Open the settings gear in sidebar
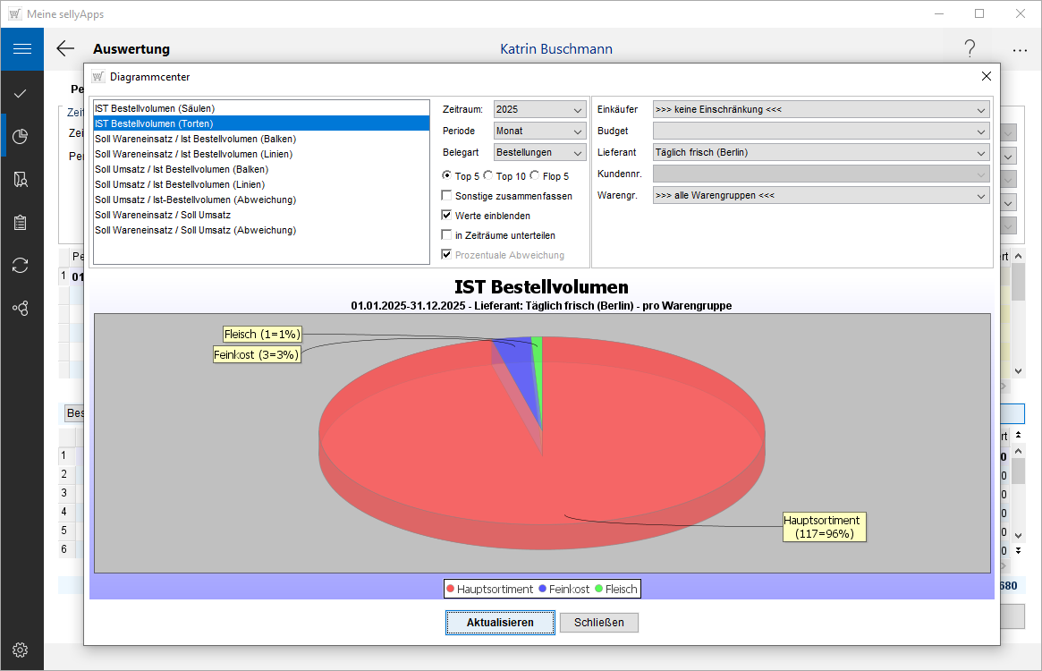Viewport: 1042px width, 671px height. pyautogui.click(x=21, y=650)
